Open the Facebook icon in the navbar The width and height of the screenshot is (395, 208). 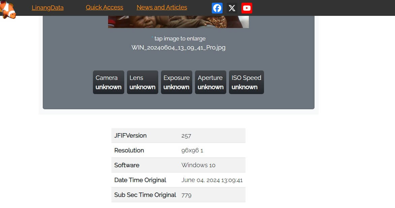pos(217,8)
